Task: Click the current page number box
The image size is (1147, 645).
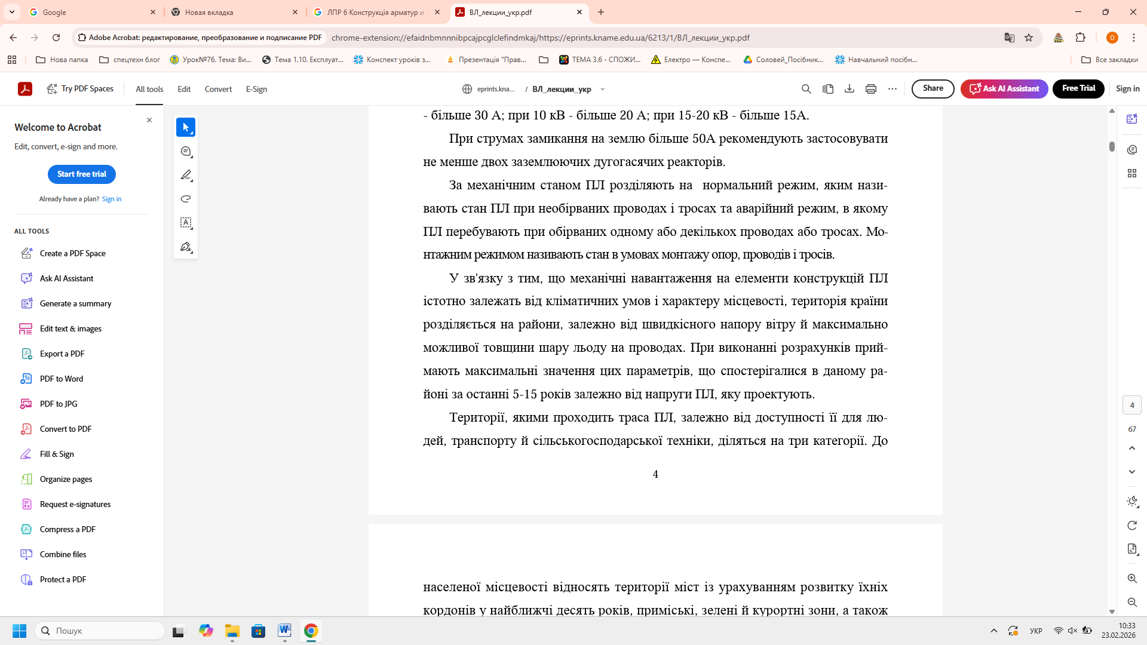Action: pos(1132,405)
